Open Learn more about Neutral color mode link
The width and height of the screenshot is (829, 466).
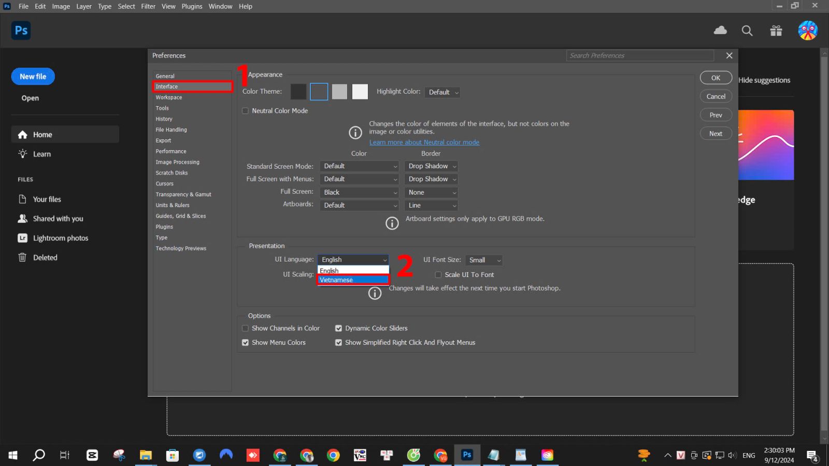[424, 142]
